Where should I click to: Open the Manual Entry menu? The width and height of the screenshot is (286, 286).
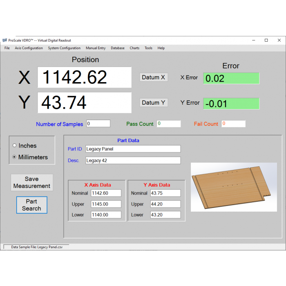(96, 48)
